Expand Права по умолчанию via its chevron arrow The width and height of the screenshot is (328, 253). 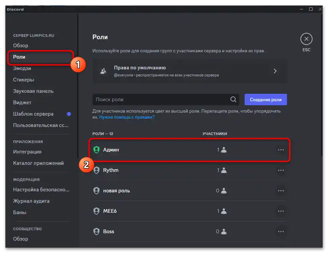point(275,71)
